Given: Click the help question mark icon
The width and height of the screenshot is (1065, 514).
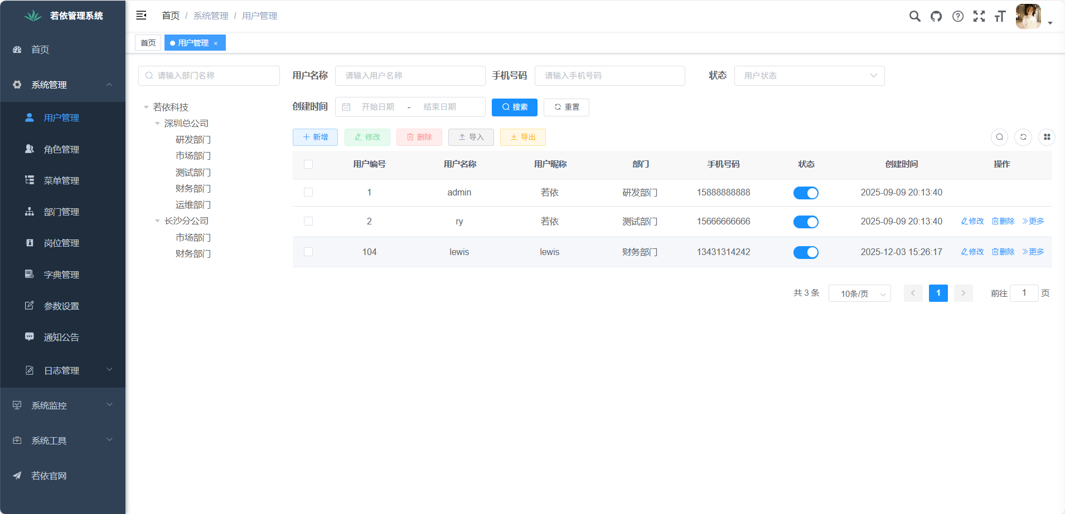Looking at the screenshot, I should point(958,16).
